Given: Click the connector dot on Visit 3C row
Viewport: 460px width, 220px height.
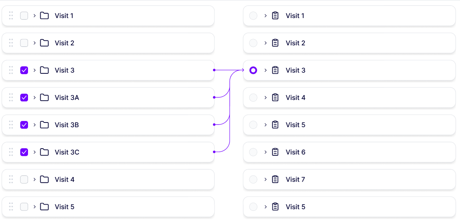Looking at the screenshot, I should pyautogui.click(x=214, y=152).
